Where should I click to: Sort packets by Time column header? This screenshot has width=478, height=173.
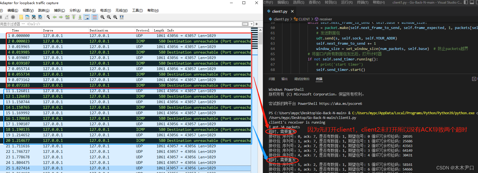(x=26, y=30)
